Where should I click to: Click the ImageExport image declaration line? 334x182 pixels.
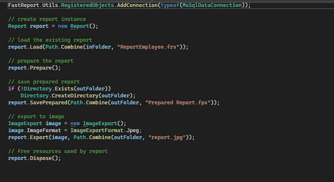(x=67, y=124)
